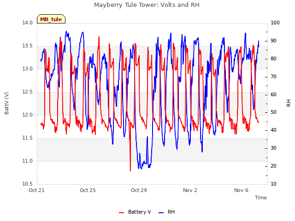Click the 13.0 voltage tick label
Image resolution: width=295 pixels, height=221 pixels.
[x=28, y=69]
